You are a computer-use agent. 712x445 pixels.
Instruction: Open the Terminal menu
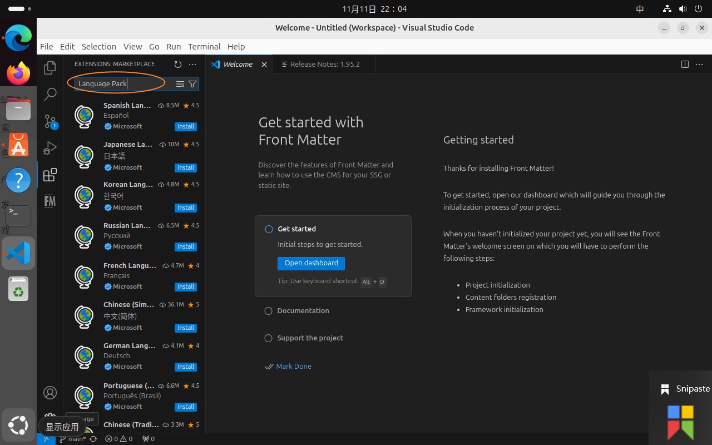coord(204,47)
